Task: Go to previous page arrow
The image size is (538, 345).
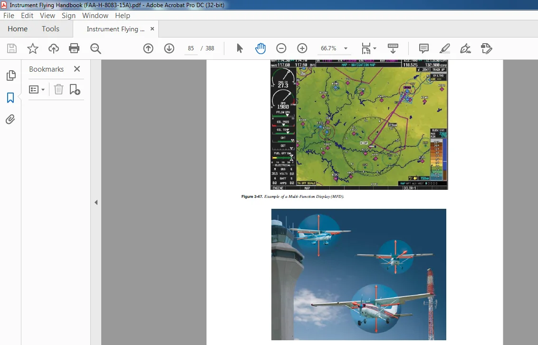Action: pyautogui.click(x=148, y=48)
